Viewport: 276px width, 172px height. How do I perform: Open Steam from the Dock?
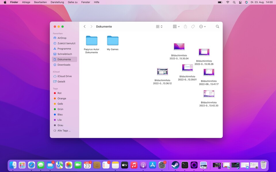(x=175, y=165)
